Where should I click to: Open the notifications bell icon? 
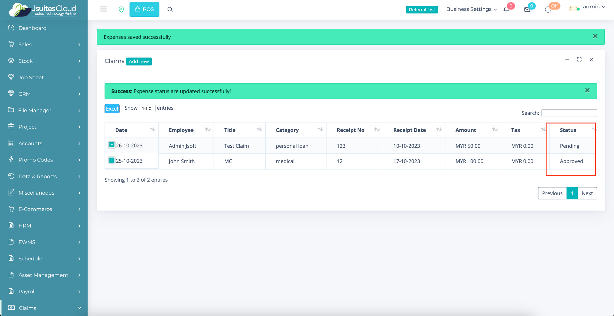click(x=506, y=10)
